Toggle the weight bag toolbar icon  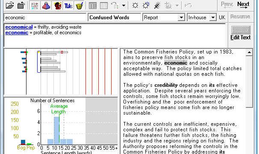[x=46, y=6]
